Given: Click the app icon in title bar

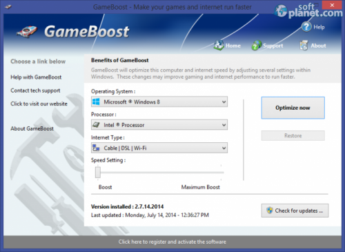Looking at the screenshot, I should coord(8,7).
